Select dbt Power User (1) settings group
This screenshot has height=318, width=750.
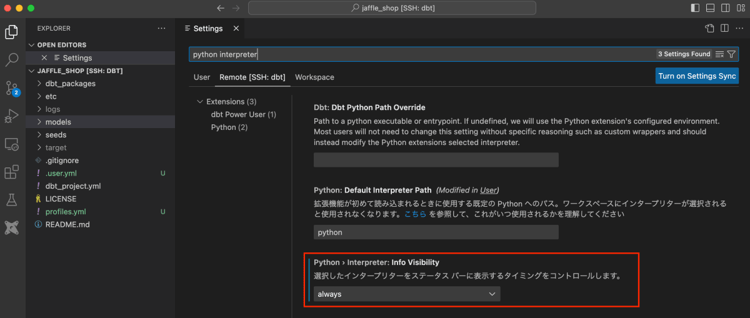[x=244, y=114]
